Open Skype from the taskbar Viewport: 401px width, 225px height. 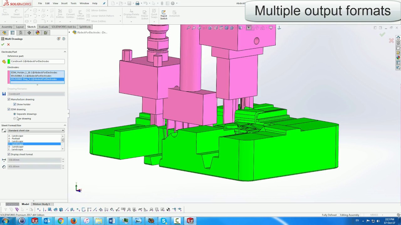pyautogui.click(x=164, y=221)
